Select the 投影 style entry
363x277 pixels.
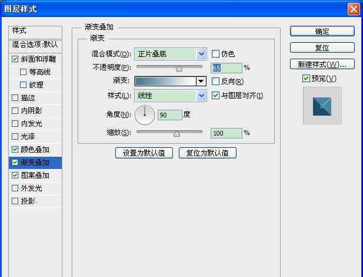[28, 201]
